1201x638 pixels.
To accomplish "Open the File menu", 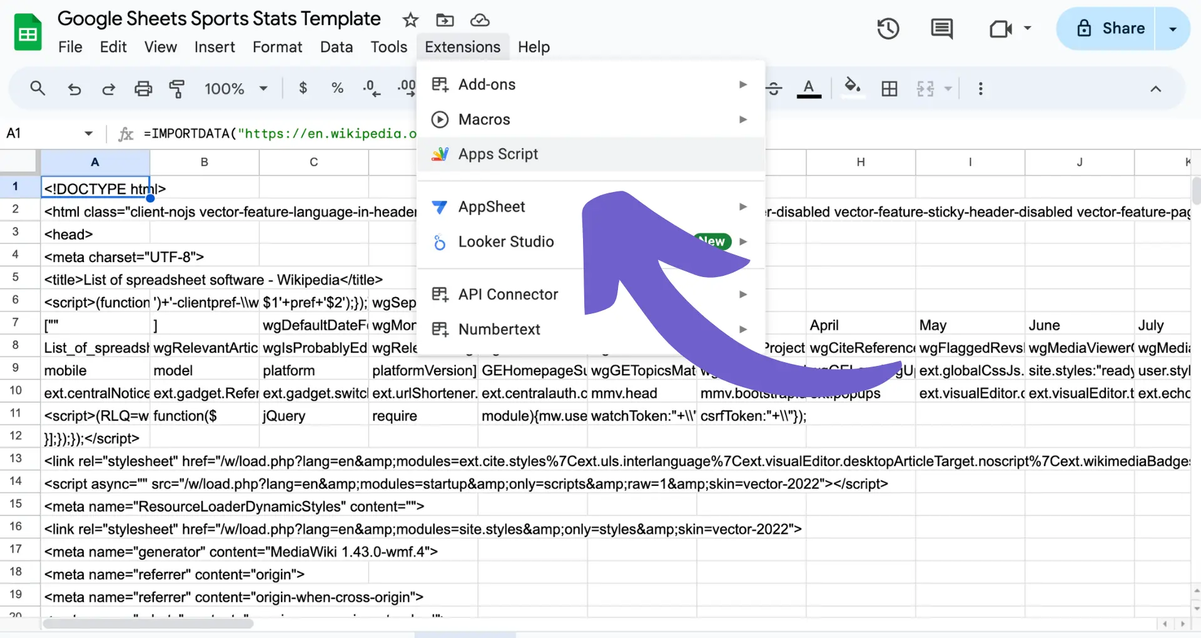I will pyautogui.click(x=70, y=47).
